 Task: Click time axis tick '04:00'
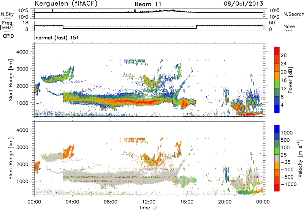tap(72, 202)
